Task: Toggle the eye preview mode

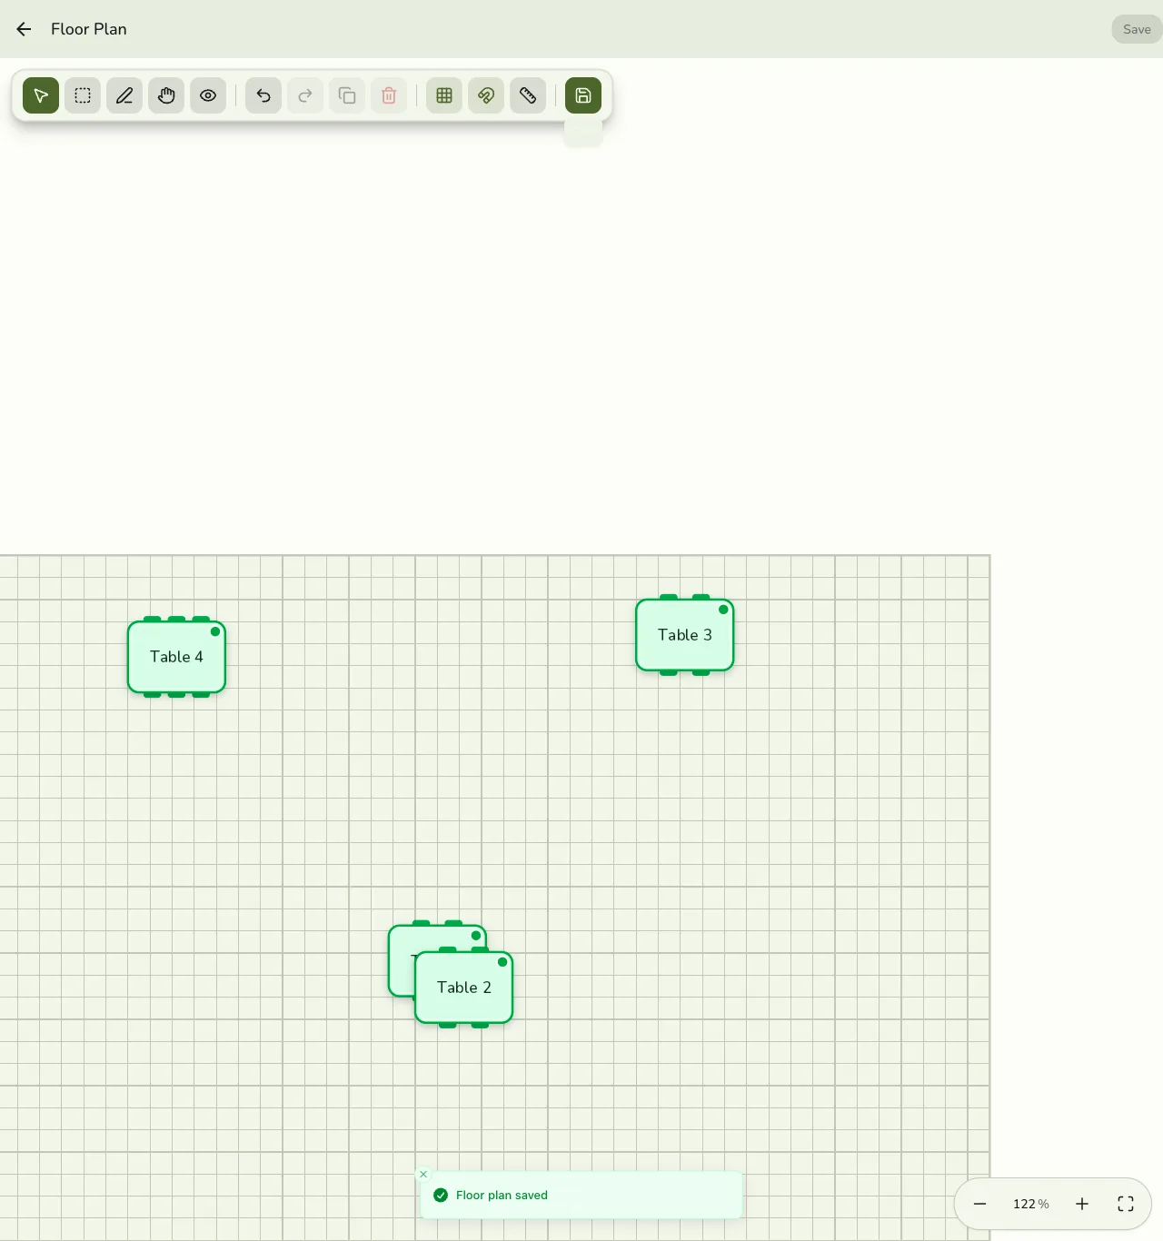Action: (x=208, y=95)
